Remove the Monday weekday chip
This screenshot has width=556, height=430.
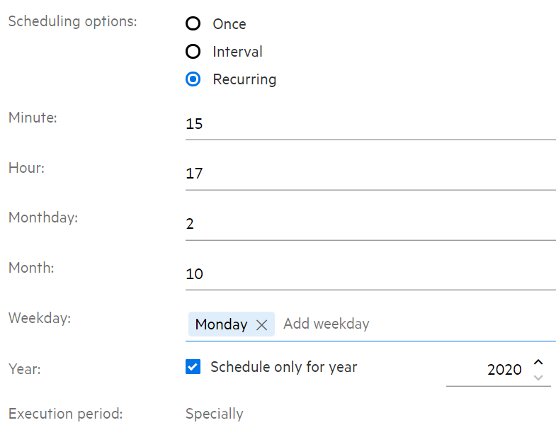261,325
